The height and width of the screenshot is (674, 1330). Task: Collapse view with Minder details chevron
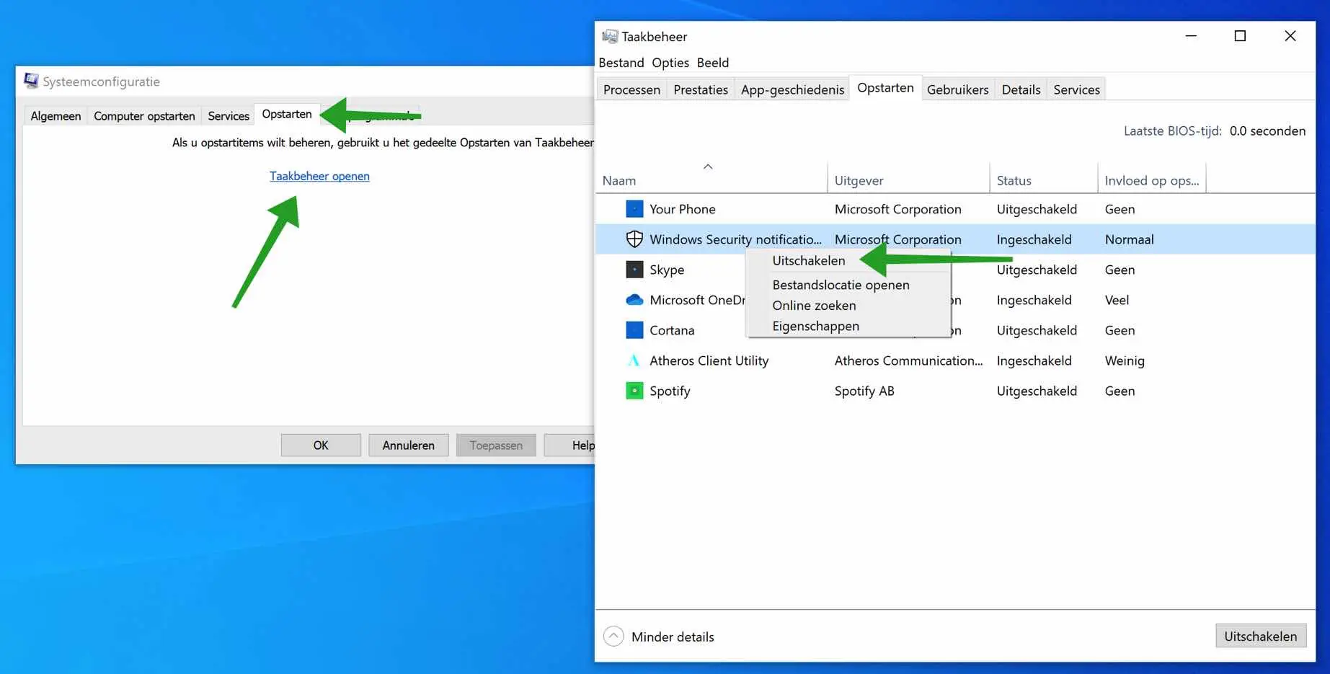point(613,637)
